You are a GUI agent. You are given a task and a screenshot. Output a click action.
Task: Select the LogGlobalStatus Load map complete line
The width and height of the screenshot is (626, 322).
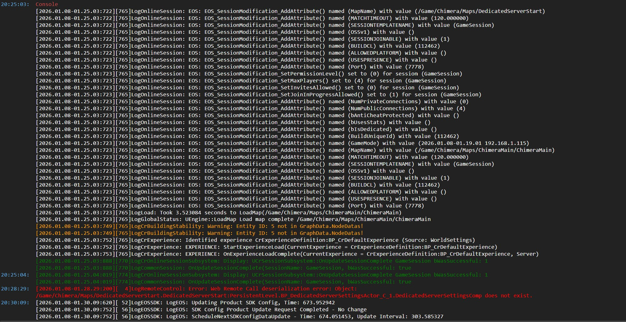[x=233, y=219]
